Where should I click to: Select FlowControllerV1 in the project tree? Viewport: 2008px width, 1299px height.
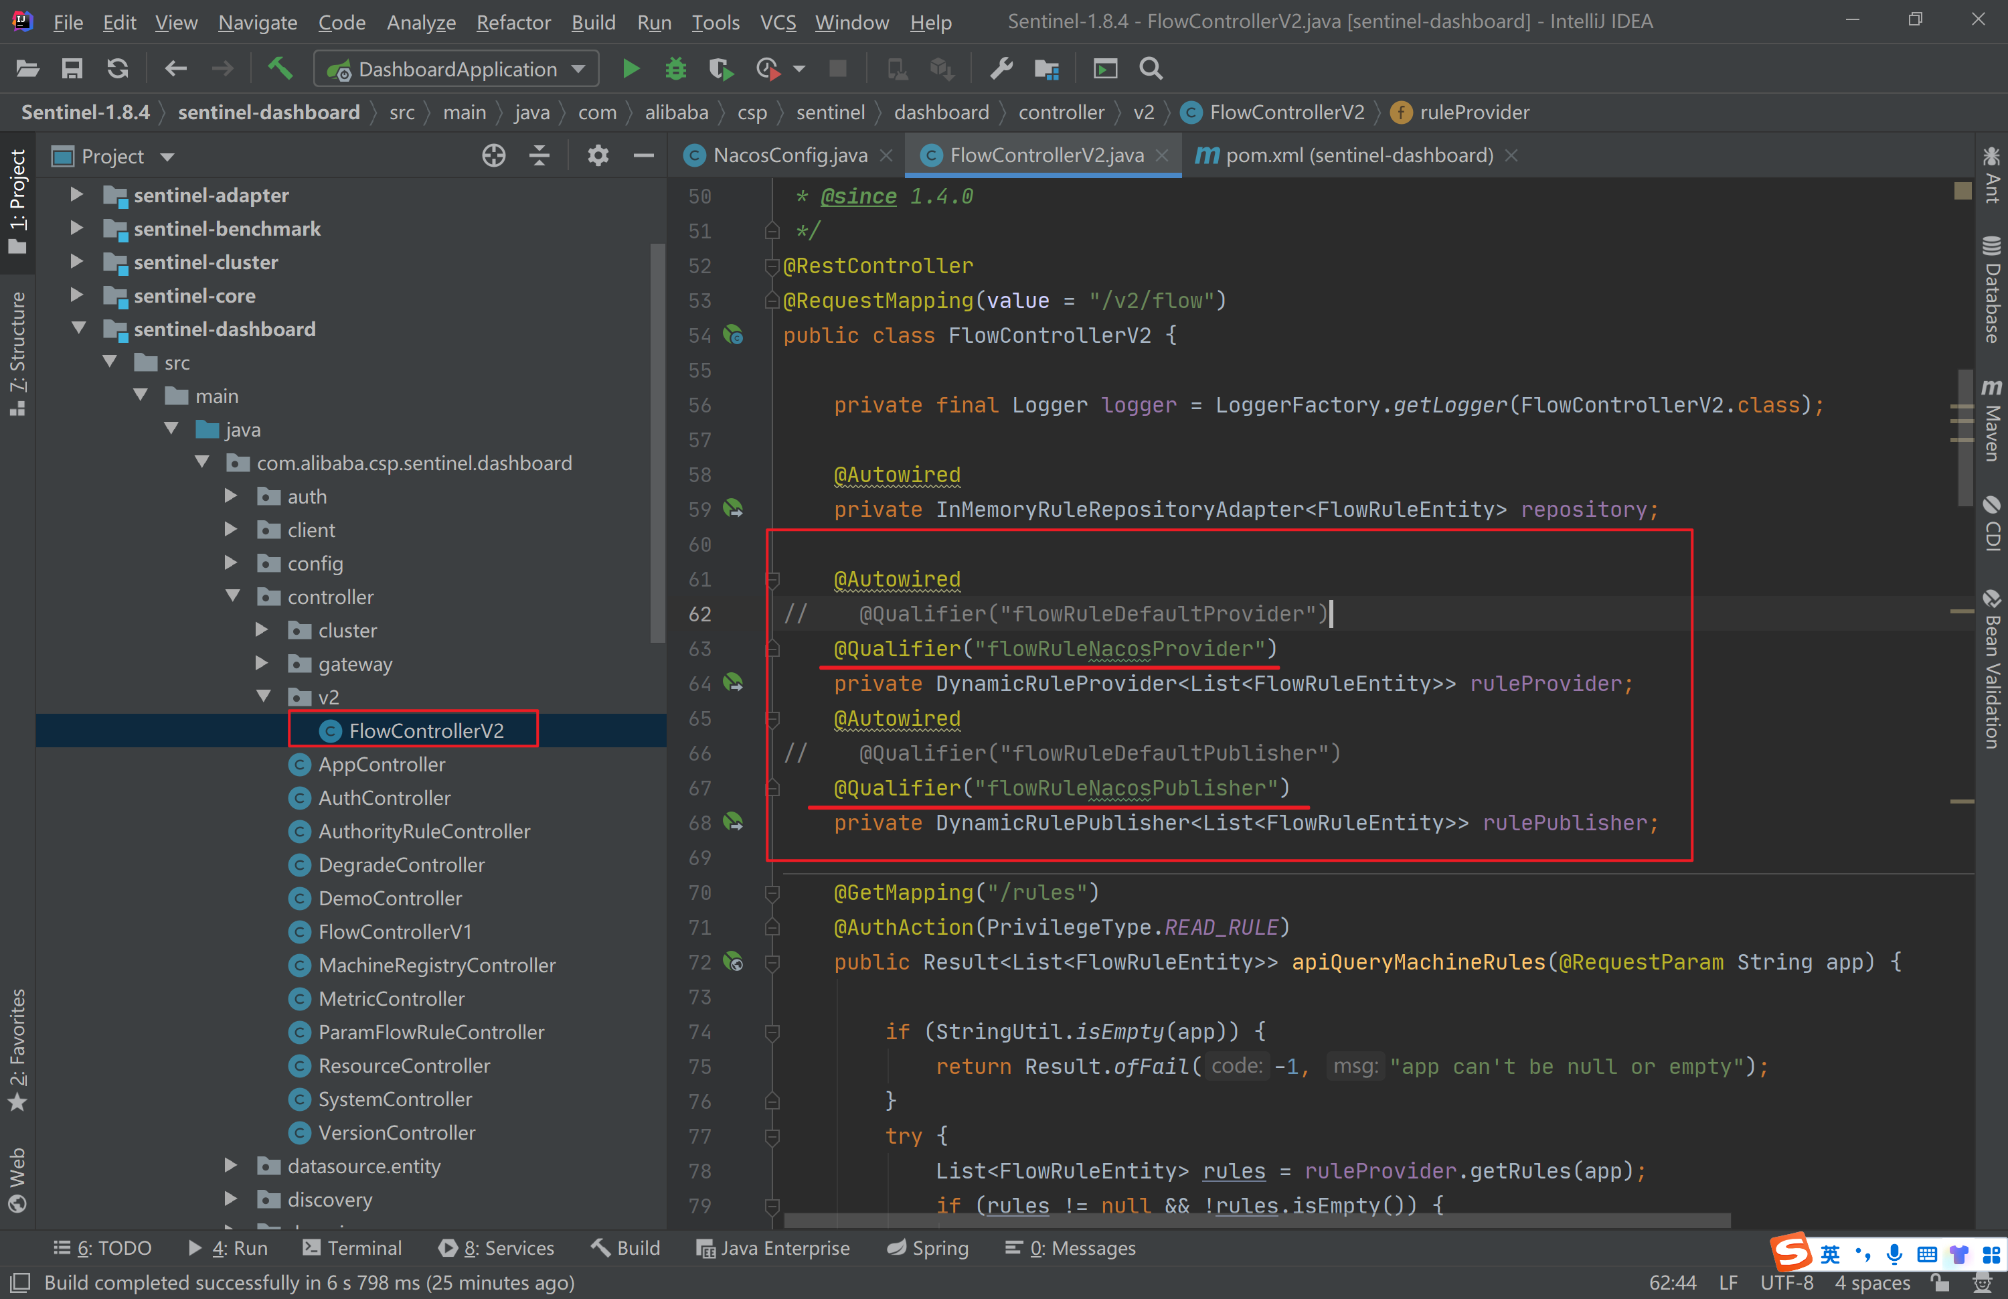point(394,931)
